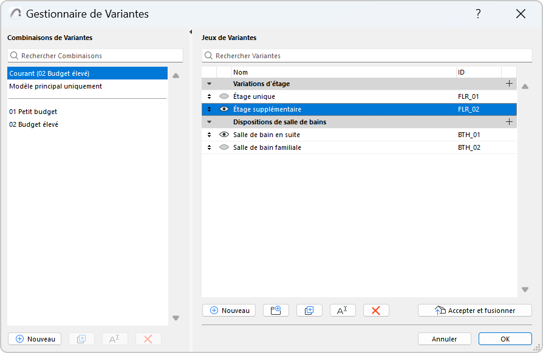The height and width of the screenshot is (353, 543).
Task: Click the new variant set folder icon
Action: pyautogui.click(x=276, y=310)
